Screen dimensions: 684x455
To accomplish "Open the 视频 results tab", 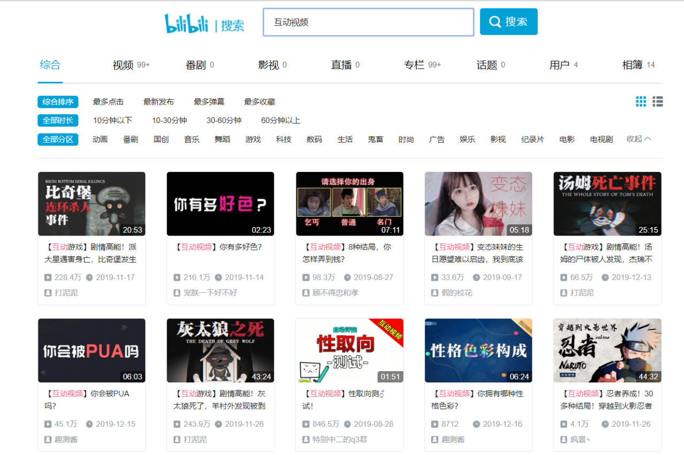I will pos(123,65).
